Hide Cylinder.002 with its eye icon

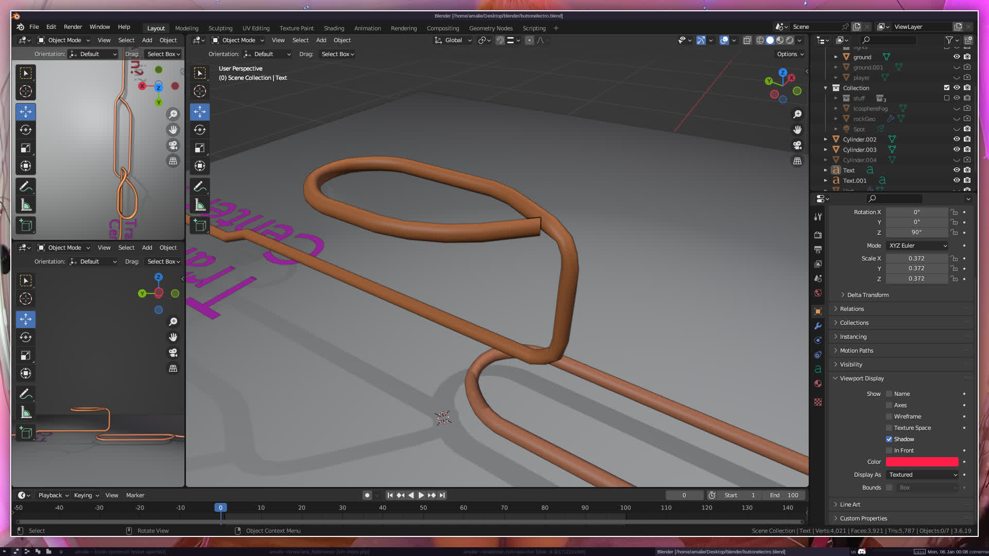pos(957,139)
